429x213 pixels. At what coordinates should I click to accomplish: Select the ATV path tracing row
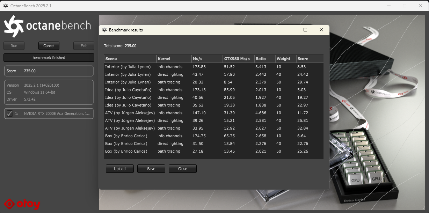[x=214, y=128]
